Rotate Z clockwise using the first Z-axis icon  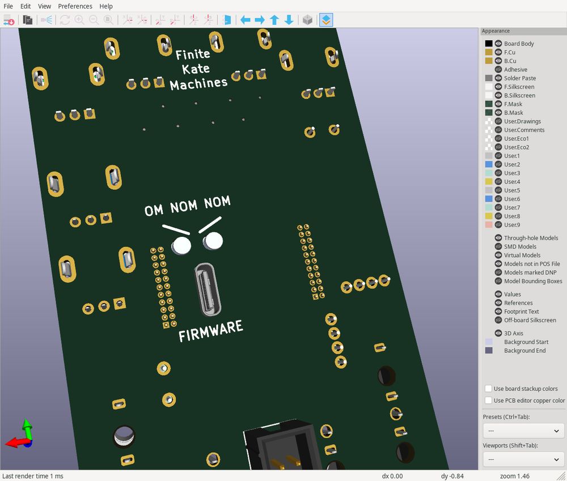click(194, 20)
